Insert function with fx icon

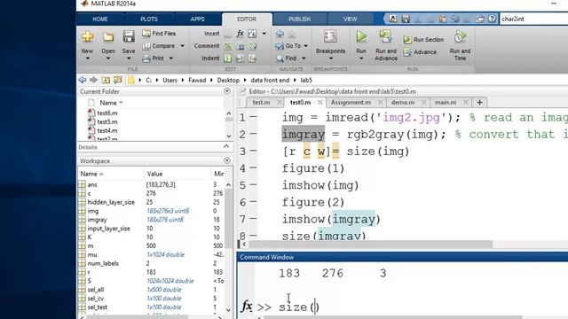[x=240, y=34]
